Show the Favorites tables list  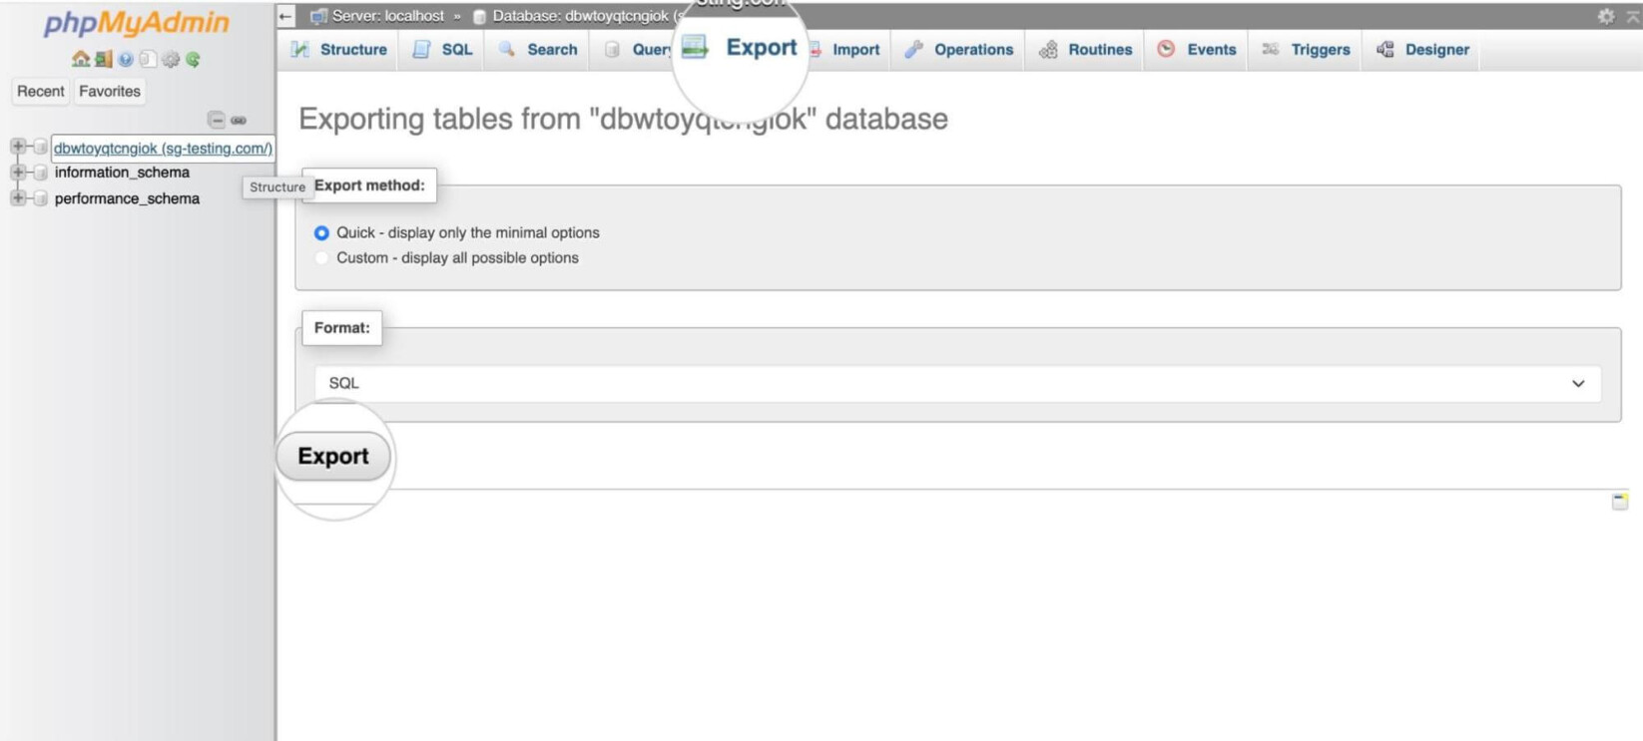pyautogui.click(x=110, y=91)
